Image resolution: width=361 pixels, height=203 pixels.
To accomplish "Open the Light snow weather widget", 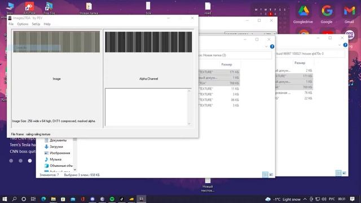I will [x=283, y=199].
